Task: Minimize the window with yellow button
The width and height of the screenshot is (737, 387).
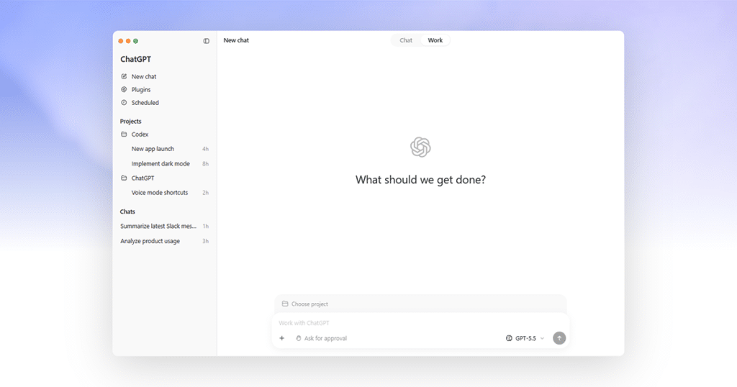Action: [x=128, y=41]
